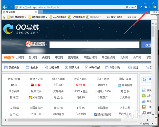Screen dimensions: 159x127
Task: Click the 央视网 text
Action: pos(46,57)
